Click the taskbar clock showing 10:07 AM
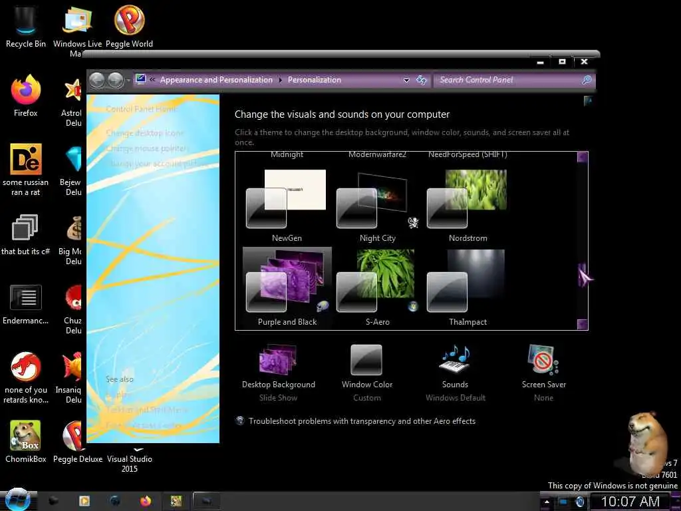The width and height of the screenshot is (681, 511). point(630,502)
